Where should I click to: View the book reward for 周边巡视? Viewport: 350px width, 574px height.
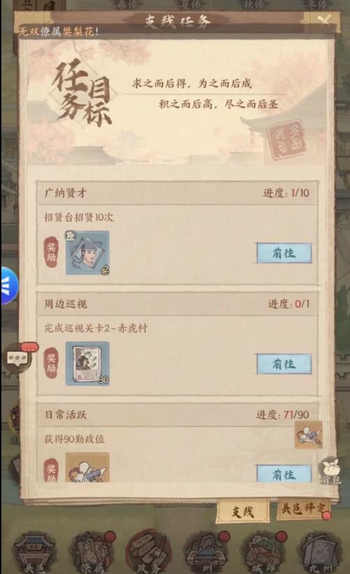point(87,364)
